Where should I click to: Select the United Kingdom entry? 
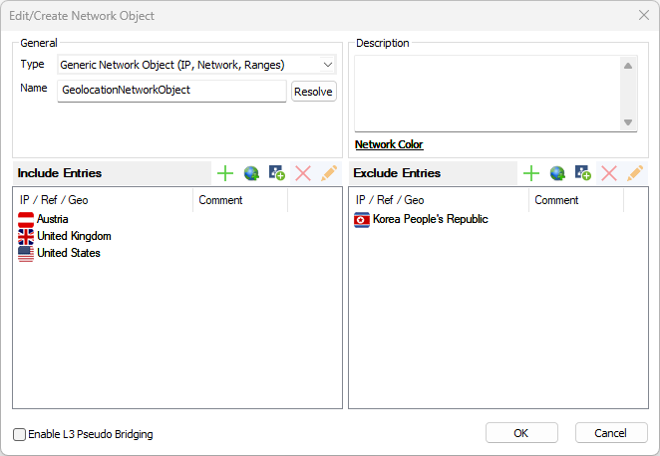click(74, 237)
